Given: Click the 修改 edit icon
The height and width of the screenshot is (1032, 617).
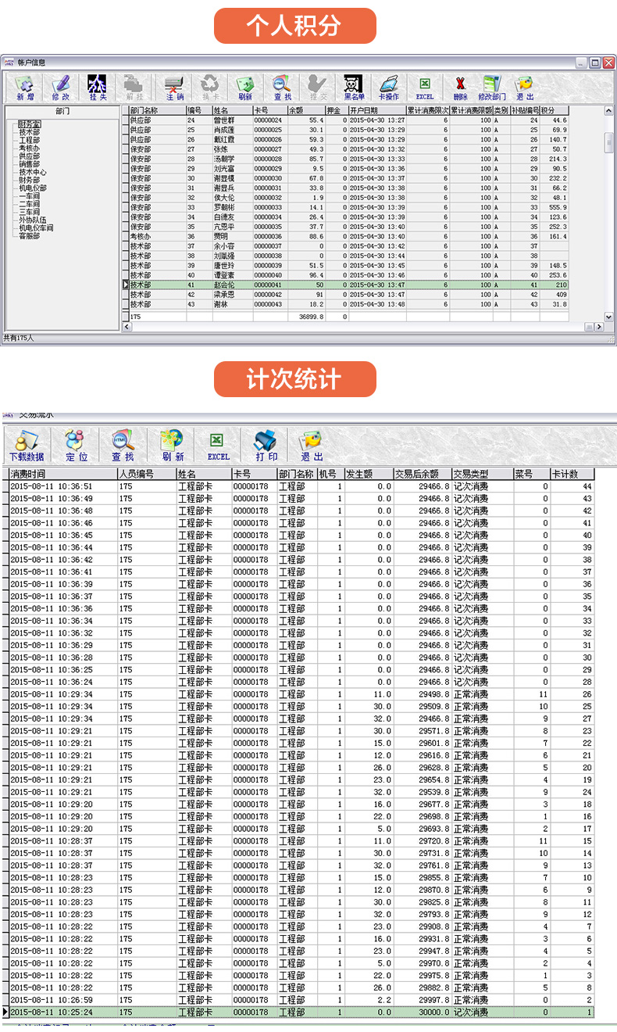Looking at the screenshot, I should click(x=61, y=87).
